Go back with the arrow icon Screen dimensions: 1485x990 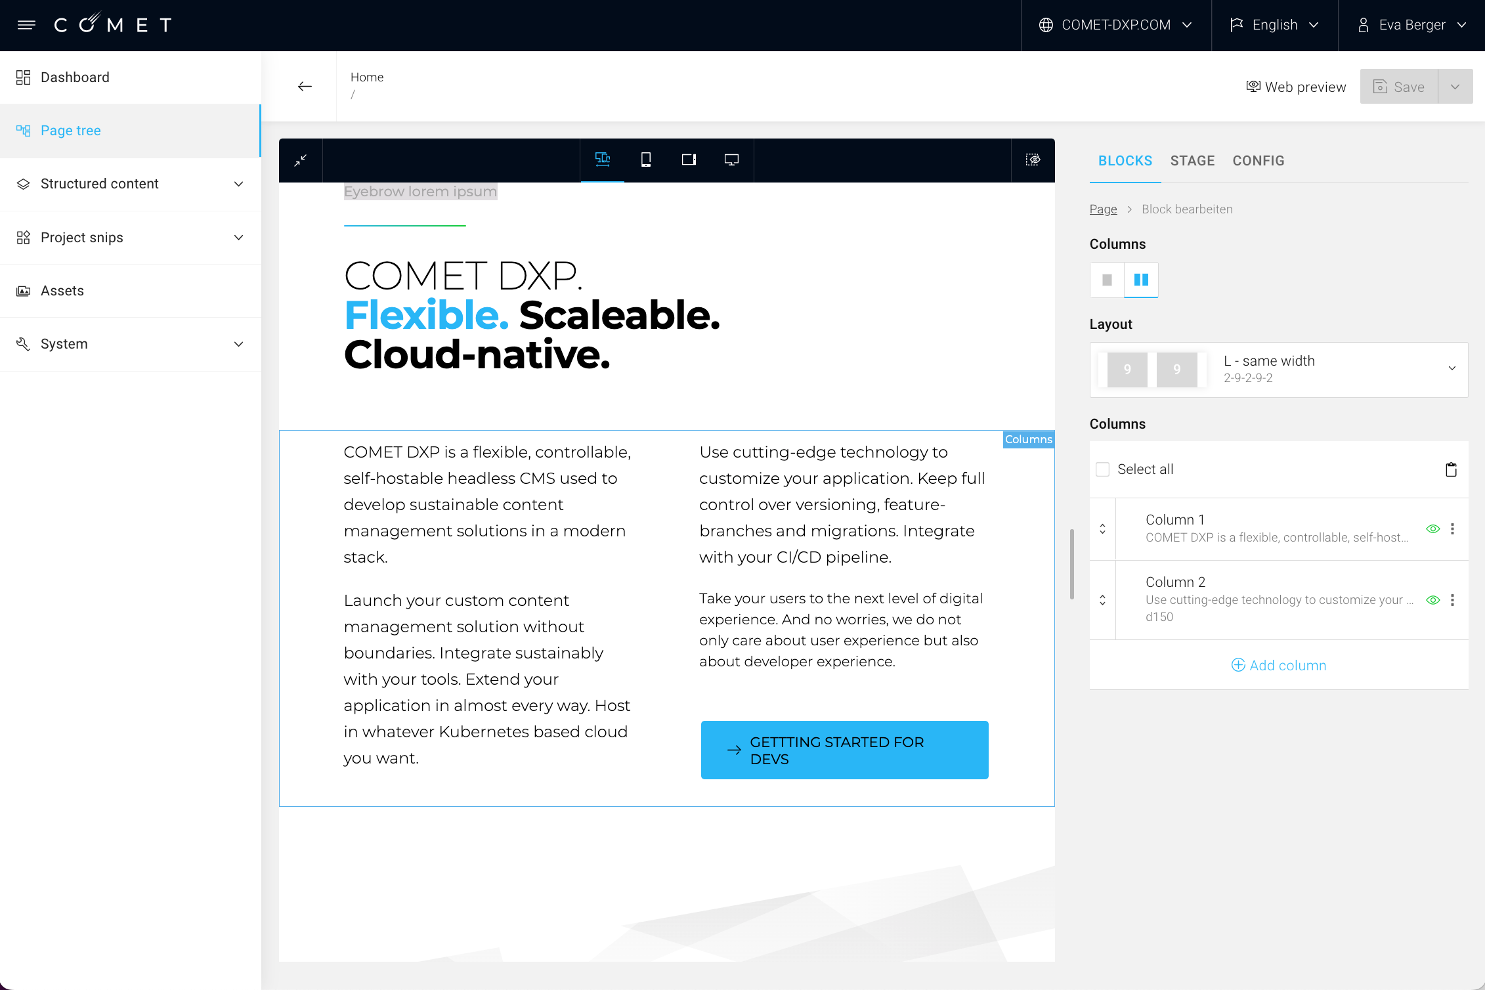coord(305,87)
